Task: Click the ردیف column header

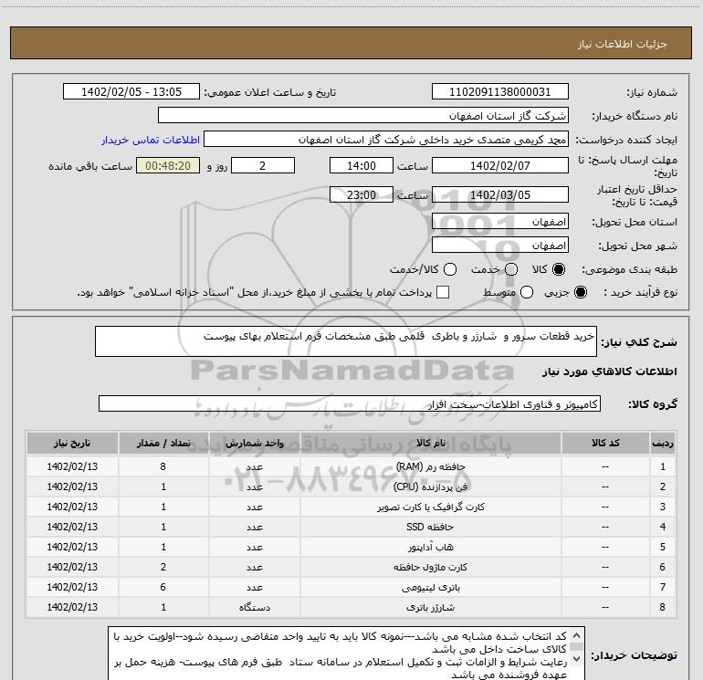Action: coord(663,444)
